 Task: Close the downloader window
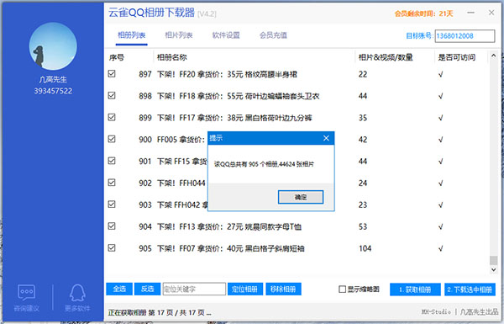coord(491,13)
